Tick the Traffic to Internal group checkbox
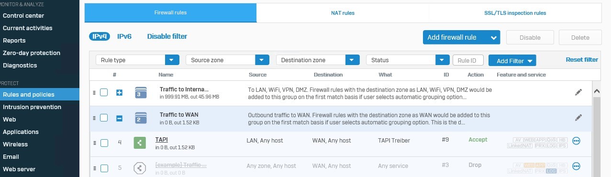This screenshot has width=611, height=177. pyautogui.click(x=104, y=92)
